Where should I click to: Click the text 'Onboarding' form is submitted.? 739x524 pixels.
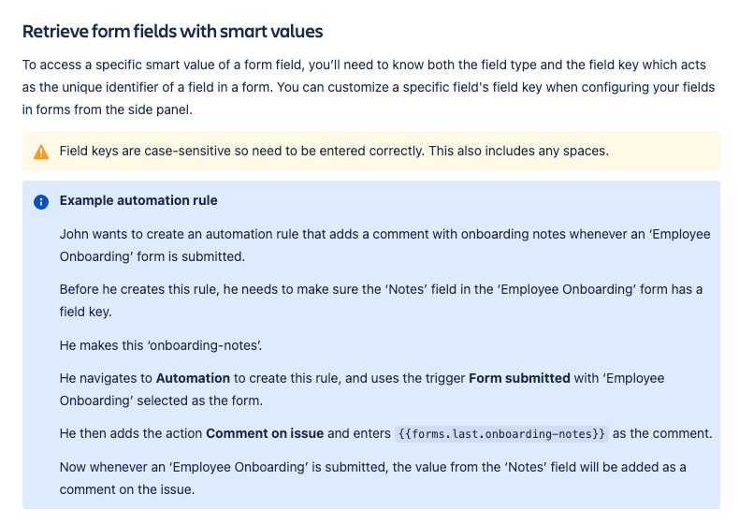[152, 256]
